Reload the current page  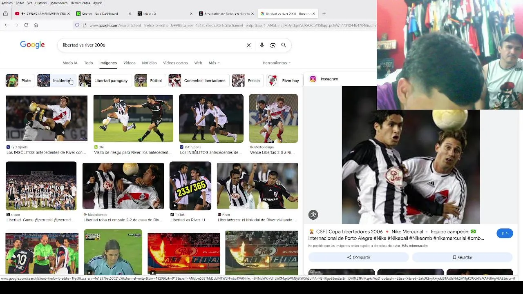pyautogui.click(x=26, y=25)
